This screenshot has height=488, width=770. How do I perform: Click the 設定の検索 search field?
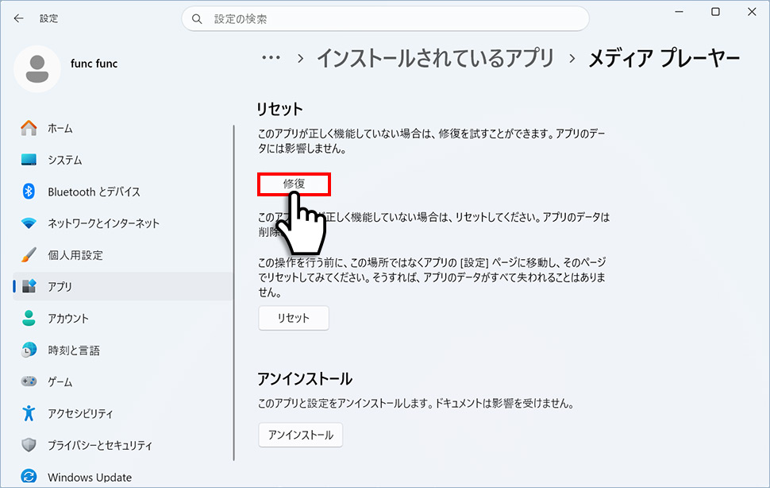386,19
